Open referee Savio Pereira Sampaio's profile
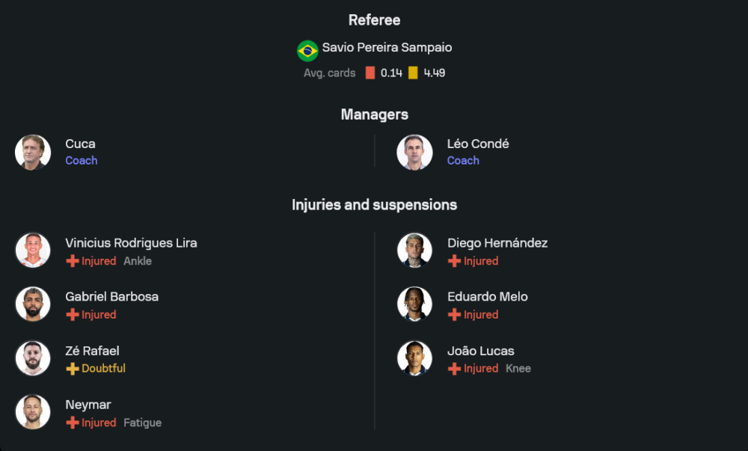Screen dimensions: 748x451 [387, 48]
